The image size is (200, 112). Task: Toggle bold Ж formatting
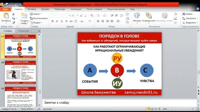(x=52, y=21)
